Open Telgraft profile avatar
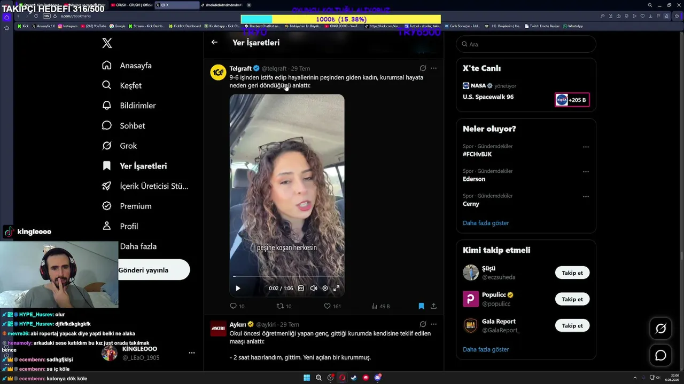The height and width of the screenshot is (384, 684). (218, 73)
